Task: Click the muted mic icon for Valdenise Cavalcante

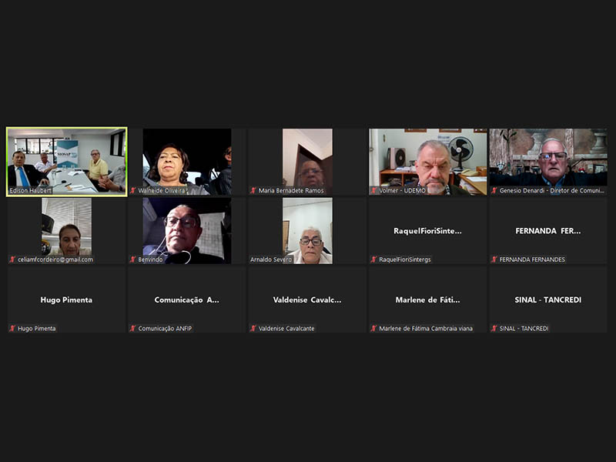Action: (x=253, y=328)
